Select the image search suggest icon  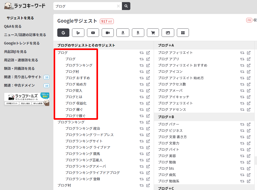[168, 33]
